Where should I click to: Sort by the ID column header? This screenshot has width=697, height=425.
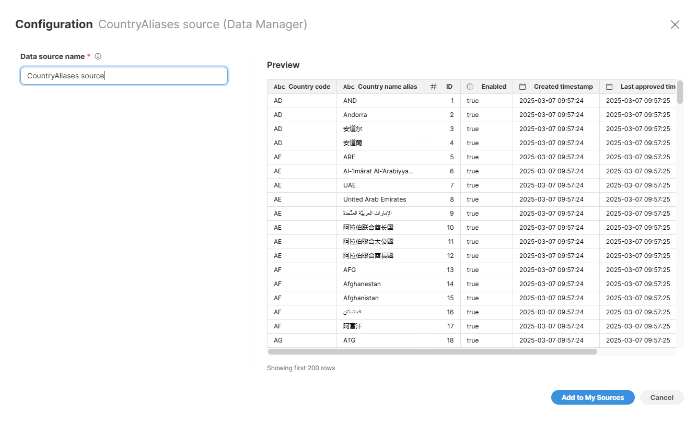click(x=450, y=86)
